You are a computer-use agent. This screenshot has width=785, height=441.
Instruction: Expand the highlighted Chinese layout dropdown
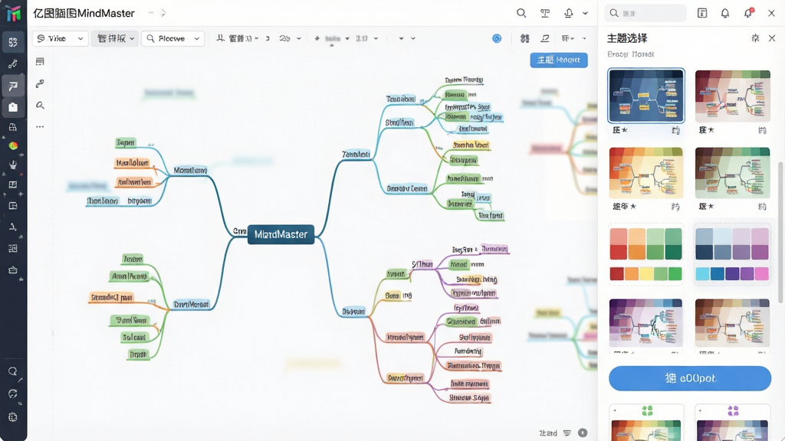click(115, 38)
